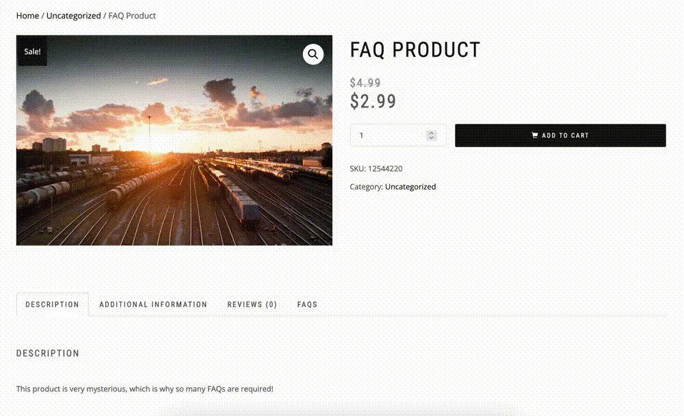The width and height of the screenshot is (684, 416).
Task: Click the Uncategorized category link under SKU
Action: (x=410, y=186)
